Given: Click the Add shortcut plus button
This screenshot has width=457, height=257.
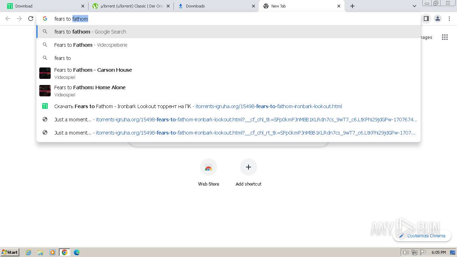Looking at the screenshot, I should pyautogui.click(x=248, y=167).
